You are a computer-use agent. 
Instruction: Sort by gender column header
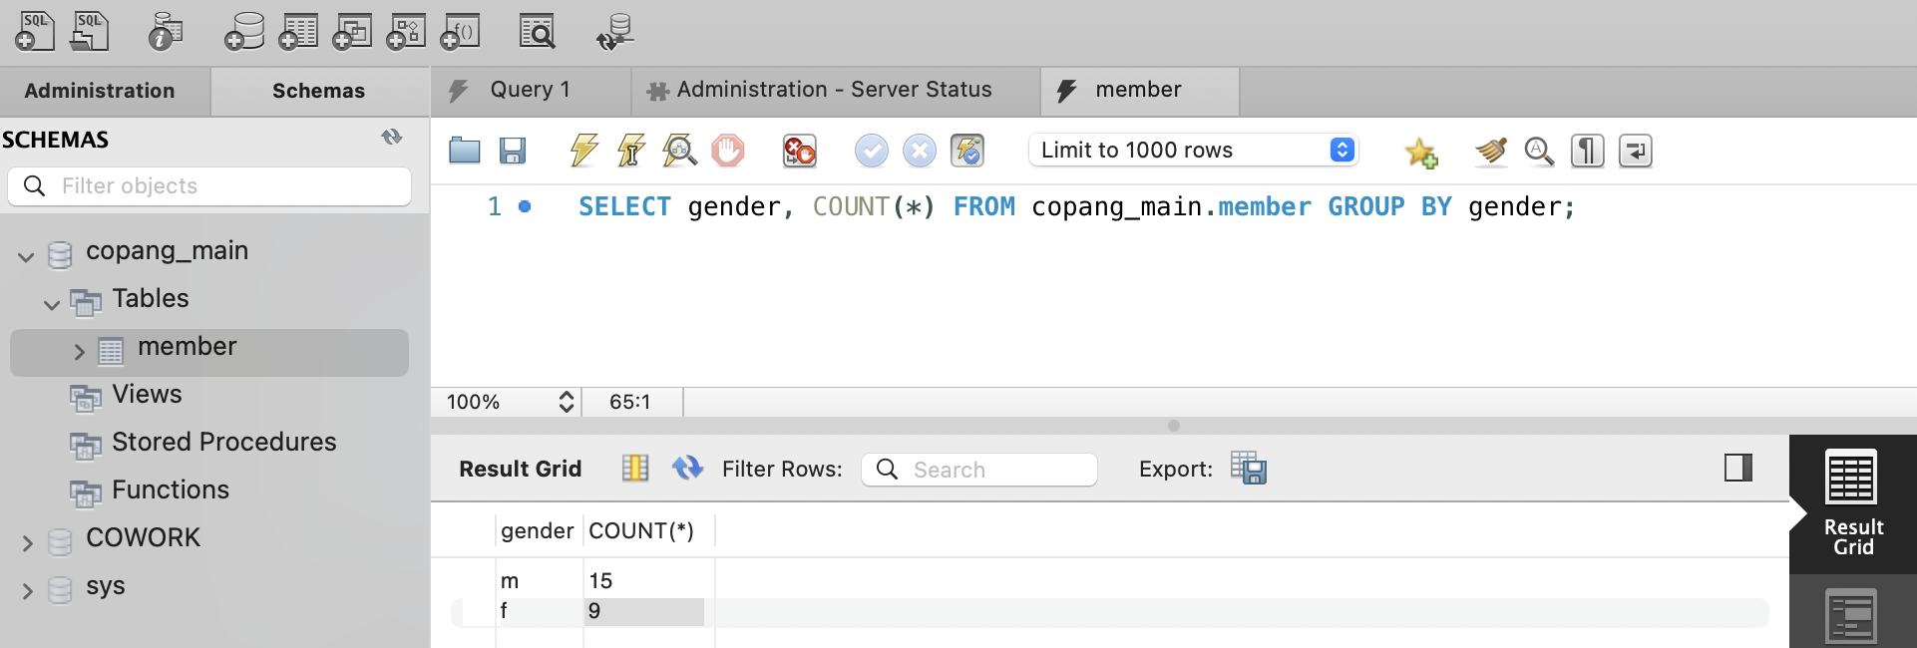click(538, 531)
